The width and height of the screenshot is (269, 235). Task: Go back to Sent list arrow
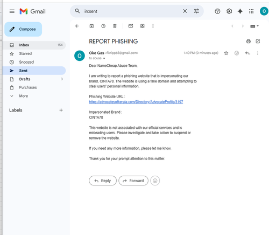[77, 26]
